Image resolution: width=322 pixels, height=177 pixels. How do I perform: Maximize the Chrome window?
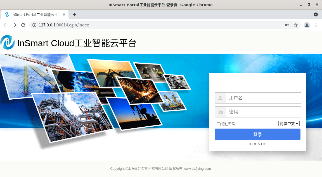309,4
